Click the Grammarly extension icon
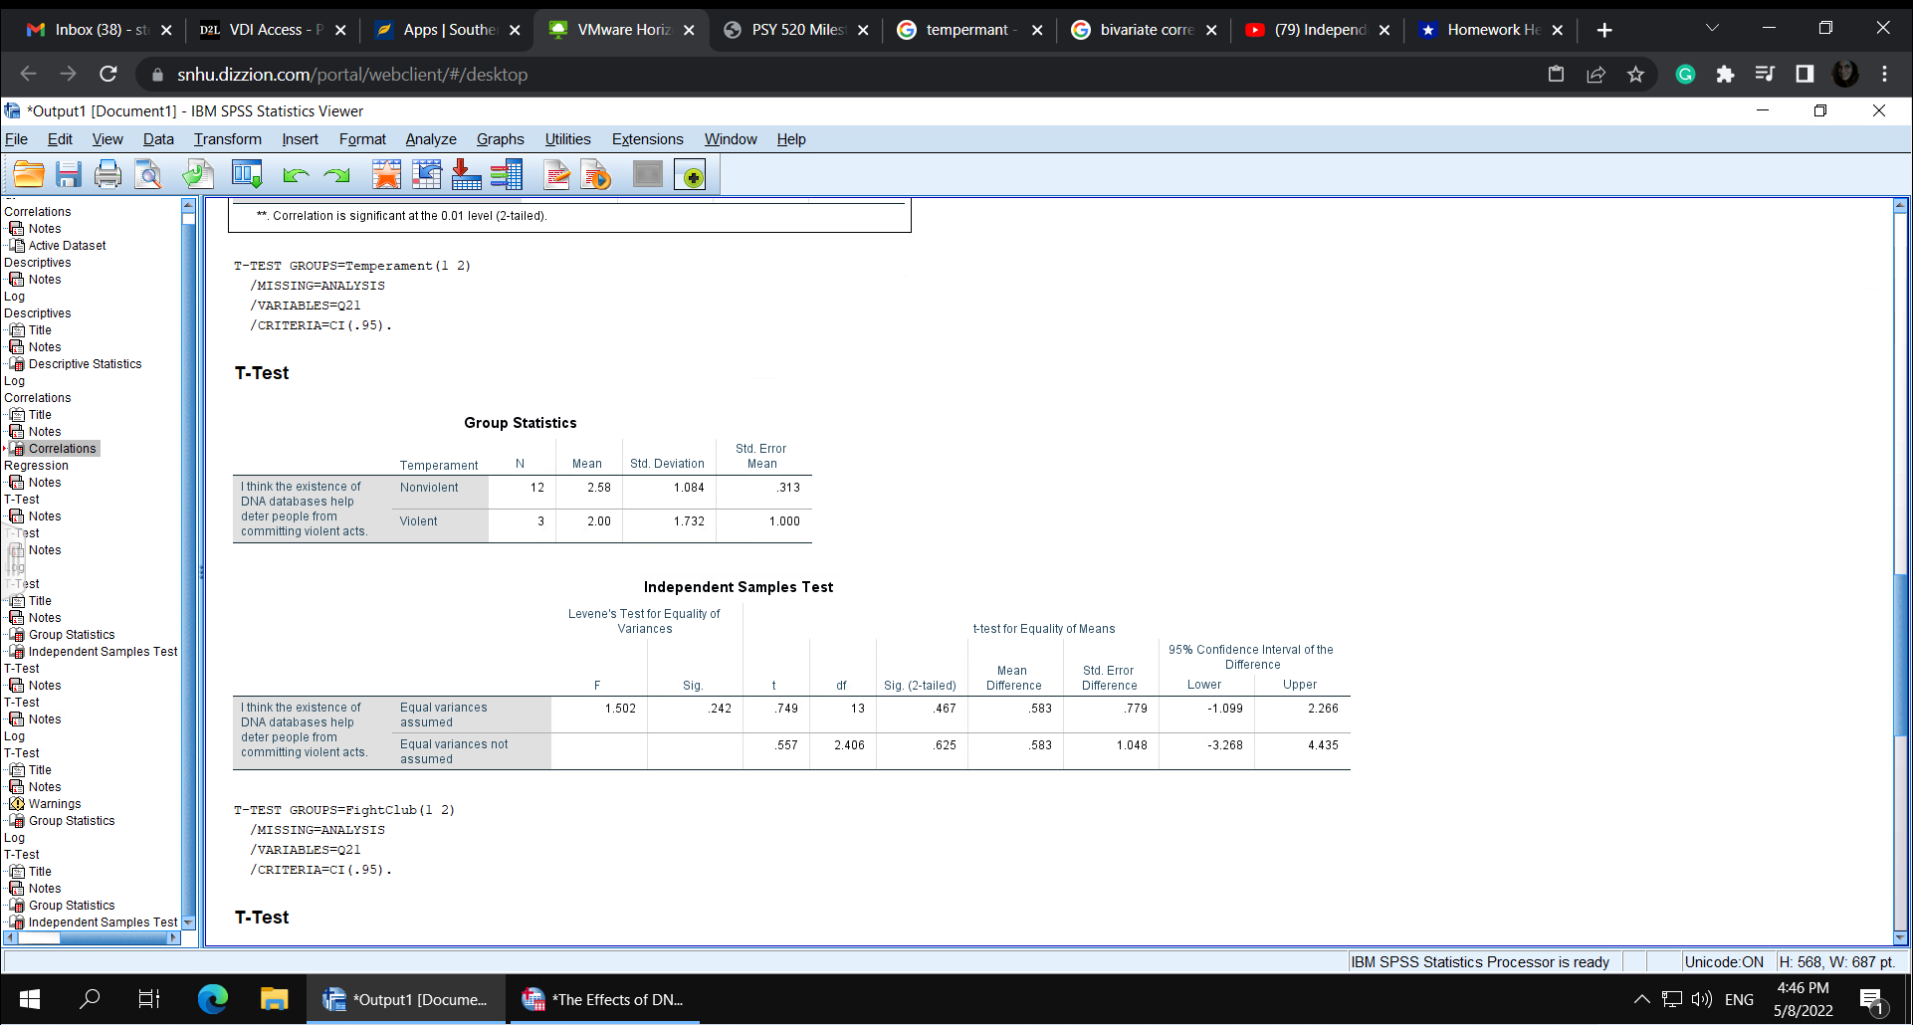The height and width of the screenshot is (1025, 1913). tap(1685, 74)
